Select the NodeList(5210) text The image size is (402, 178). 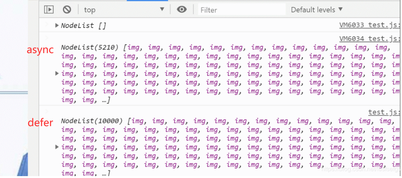pyautogui.click(x=90, y=47)
